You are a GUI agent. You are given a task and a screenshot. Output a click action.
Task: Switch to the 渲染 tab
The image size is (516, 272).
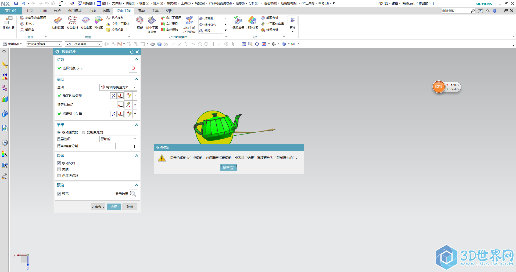click(x=141, y=11)
